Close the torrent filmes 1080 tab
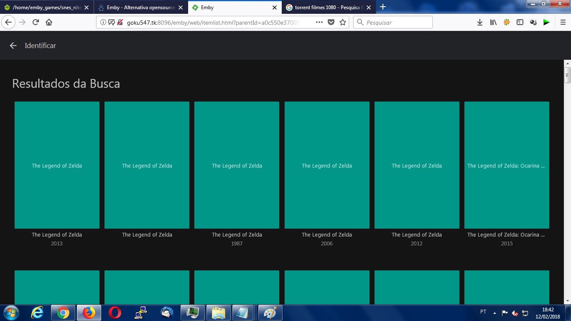Viewport: 571px width, 321px height. pos(368,8)
